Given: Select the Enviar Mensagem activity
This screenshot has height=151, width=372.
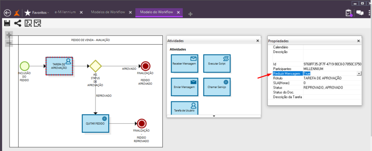Looking at the screenshot, I should [x=184, y=87].
